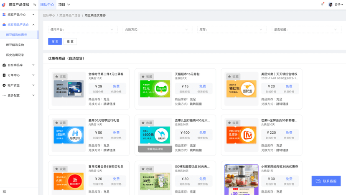This screenshot has height=195, width=346.
Task: Open the 喜马拉雅 6折 coupon thumbnail
Action: point(69,181)
